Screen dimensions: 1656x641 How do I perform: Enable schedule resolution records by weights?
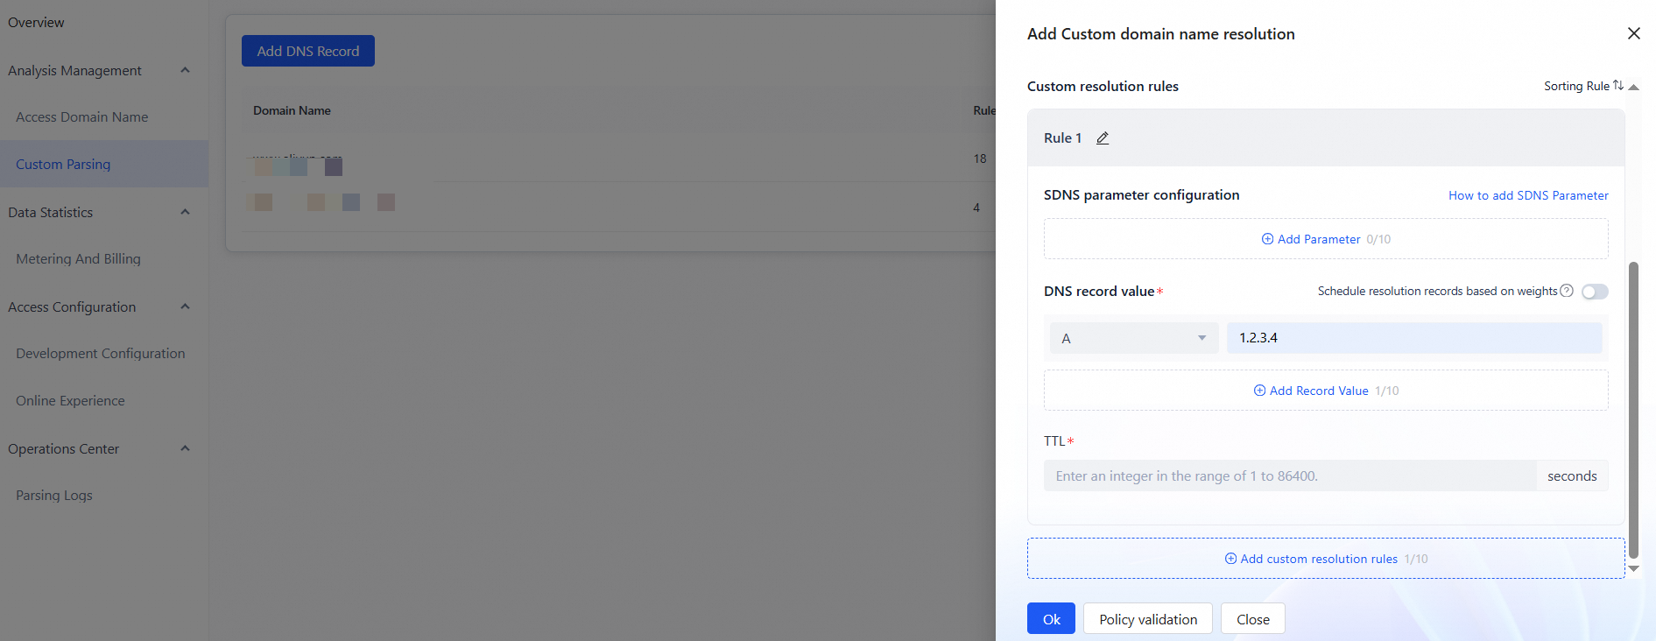[1595, 292]
